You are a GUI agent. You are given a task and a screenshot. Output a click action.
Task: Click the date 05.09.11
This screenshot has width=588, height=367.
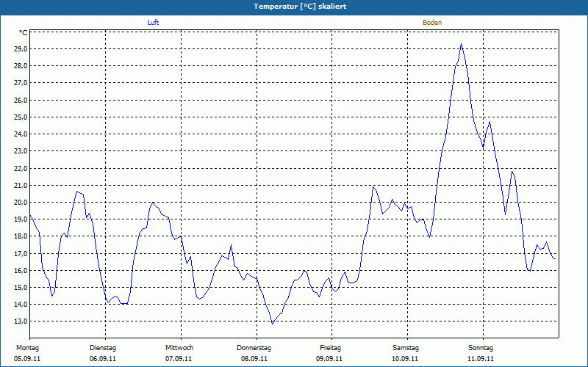tap(27, 359)
